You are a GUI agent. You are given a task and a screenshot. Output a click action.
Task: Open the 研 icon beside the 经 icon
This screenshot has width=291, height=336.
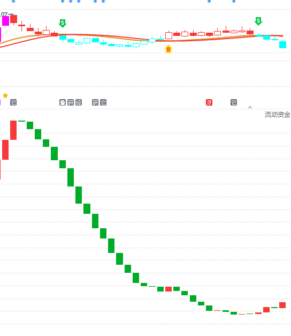coord(71,103)
